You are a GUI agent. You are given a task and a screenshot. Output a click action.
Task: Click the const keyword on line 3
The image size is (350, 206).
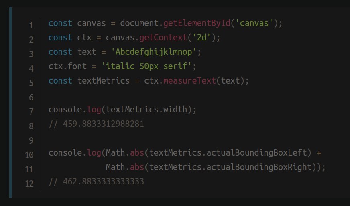pos(60,52)
